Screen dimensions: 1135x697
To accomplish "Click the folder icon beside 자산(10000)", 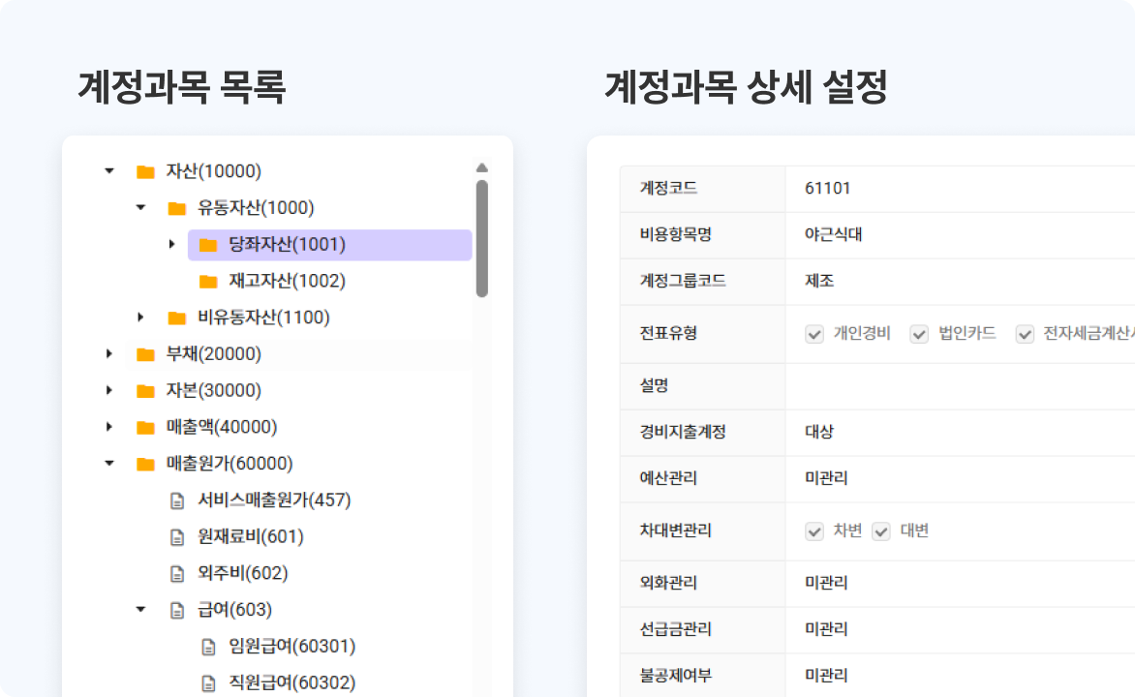I will click(x=145, y=172).
